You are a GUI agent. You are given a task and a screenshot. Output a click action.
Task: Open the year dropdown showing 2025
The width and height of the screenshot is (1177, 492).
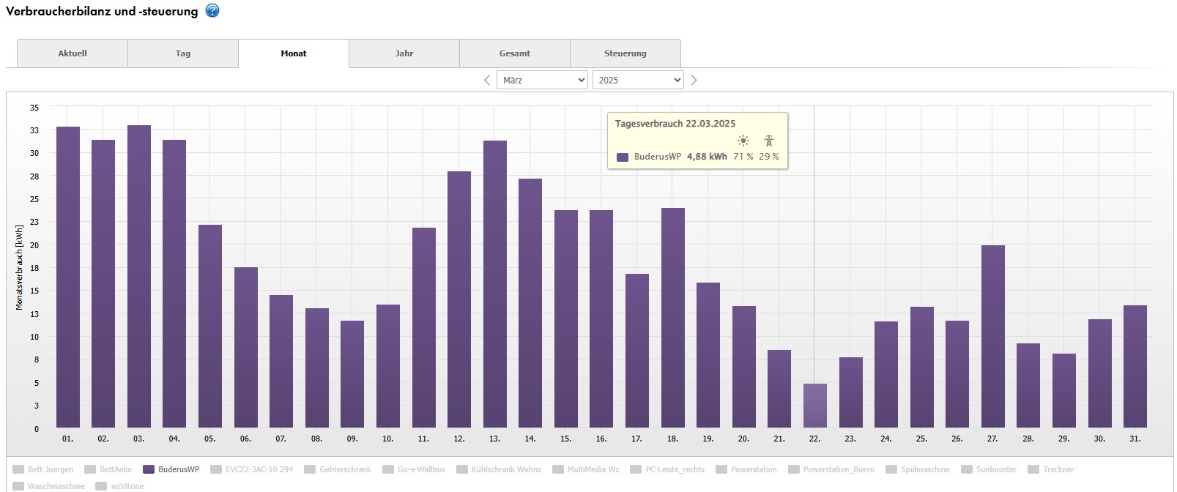[x=638, y=80]
